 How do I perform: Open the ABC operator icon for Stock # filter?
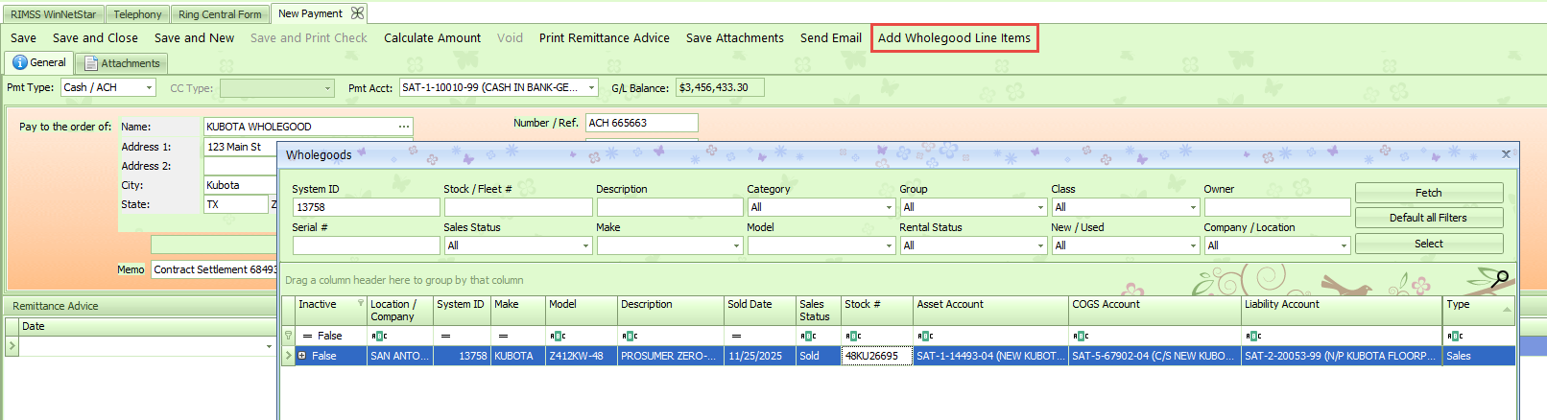coord(853,336)
